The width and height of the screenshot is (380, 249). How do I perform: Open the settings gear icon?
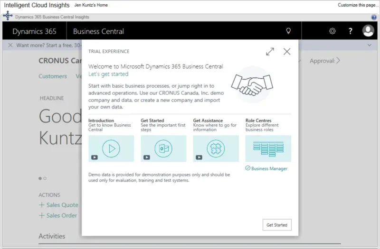[x=332, y=31]
